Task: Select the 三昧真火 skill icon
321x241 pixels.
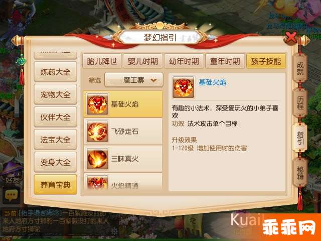Action: 97,159
